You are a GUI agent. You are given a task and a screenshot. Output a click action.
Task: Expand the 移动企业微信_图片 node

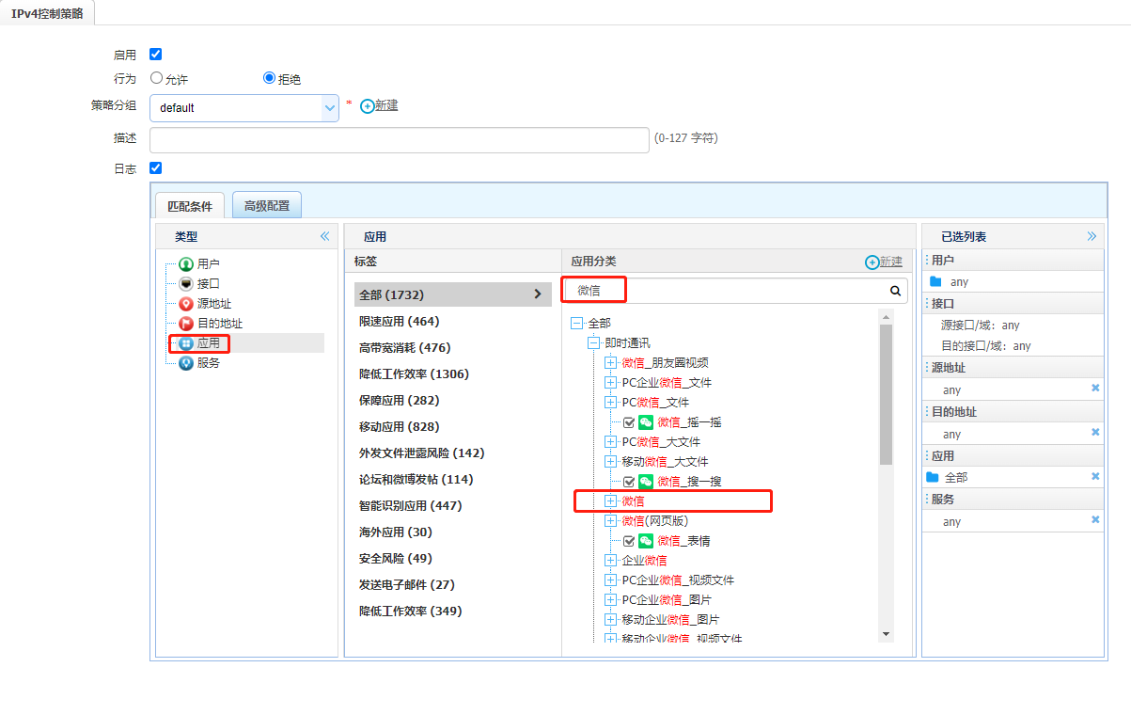(610, 620)
